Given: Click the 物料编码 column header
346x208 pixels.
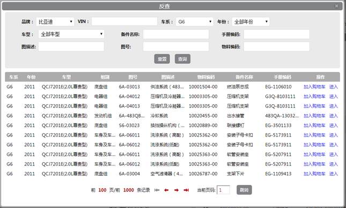Looking at the screenshot, I should (x=205, y=77).
